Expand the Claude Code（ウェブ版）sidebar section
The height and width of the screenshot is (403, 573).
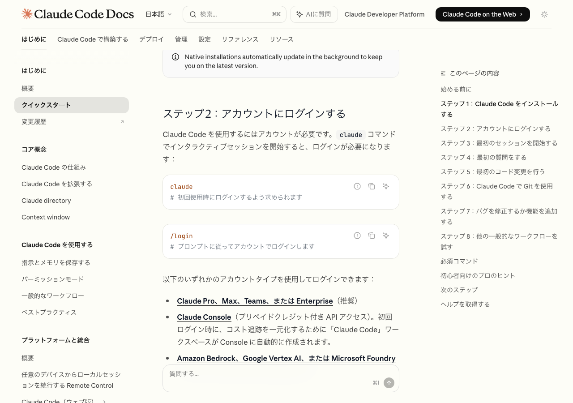[104, 401]
